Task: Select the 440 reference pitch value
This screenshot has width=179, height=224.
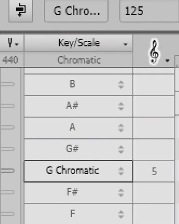Action: tap(11, 60)
